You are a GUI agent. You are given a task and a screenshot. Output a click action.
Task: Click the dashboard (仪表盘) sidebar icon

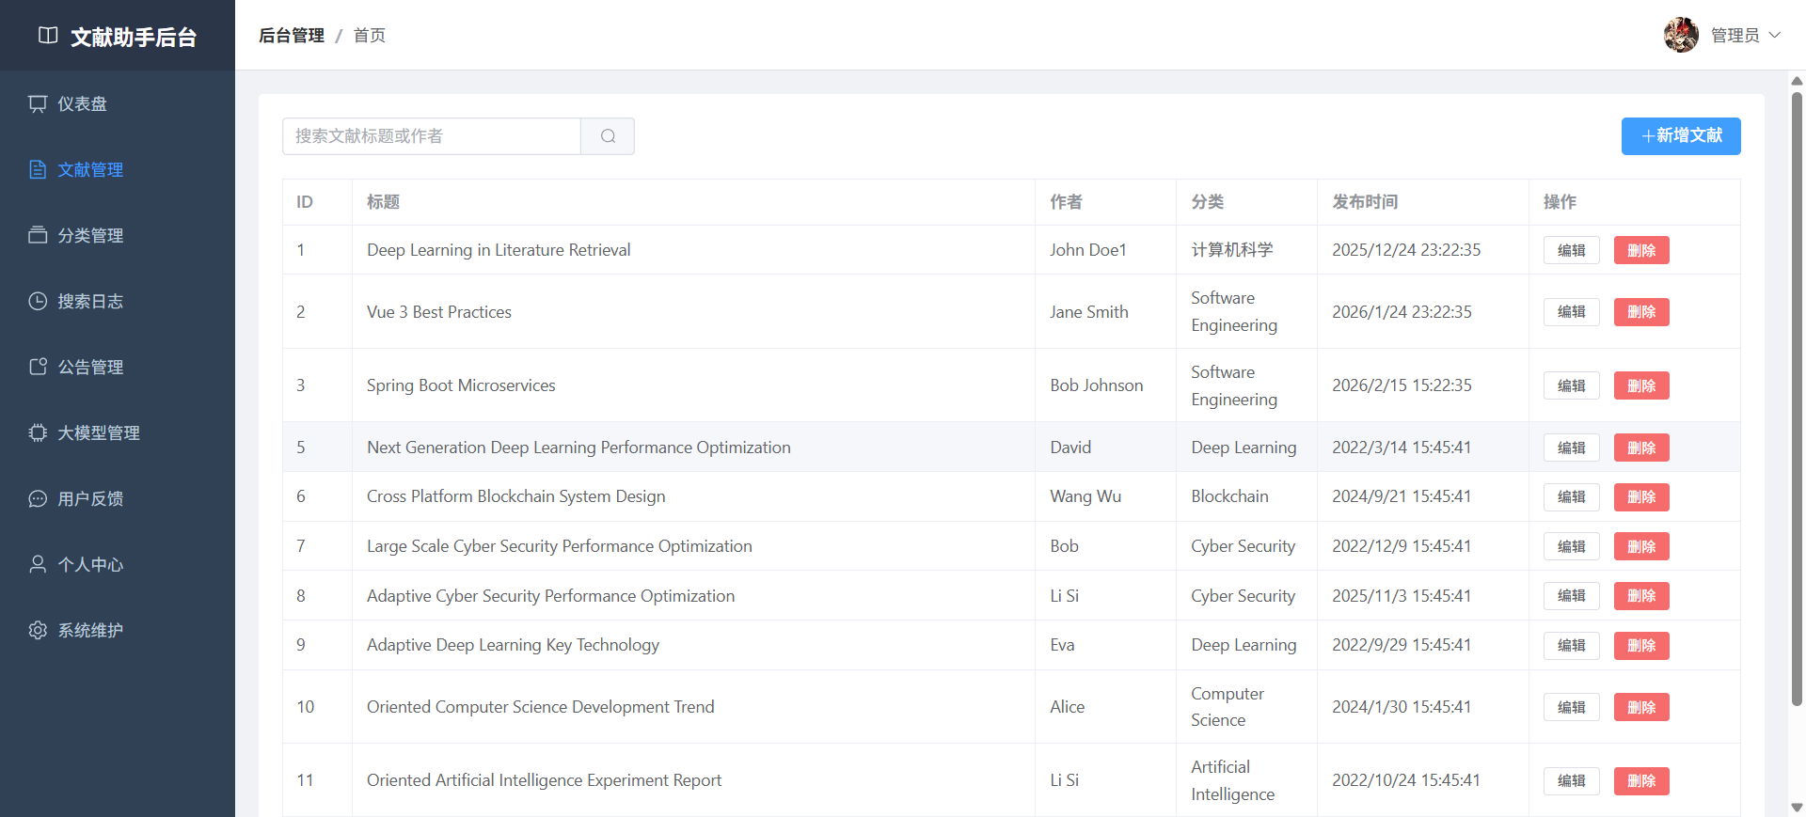pos(38,103)
